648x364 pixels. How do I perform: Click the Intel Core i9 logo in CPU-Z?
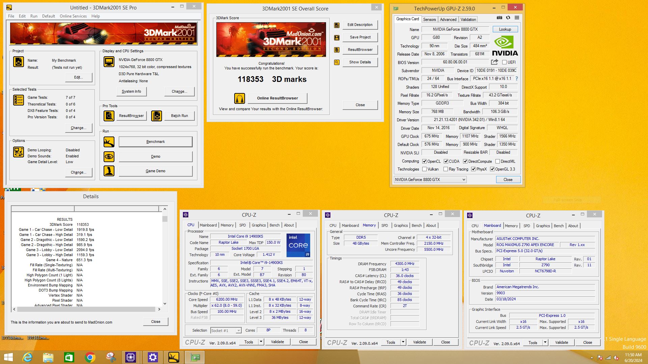click(298, 245)
